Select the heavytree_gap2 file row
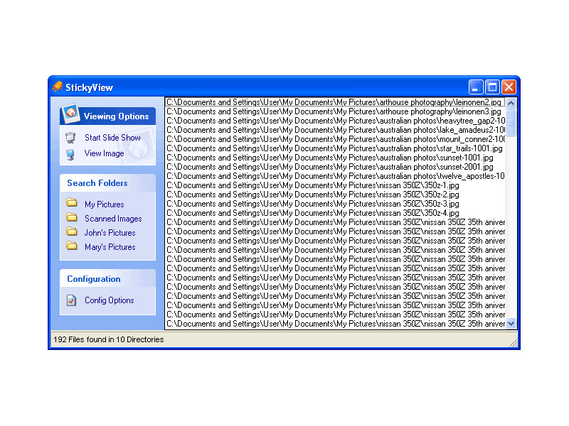Viewport: 569px width, 426px height. click(x=335, y=121)
